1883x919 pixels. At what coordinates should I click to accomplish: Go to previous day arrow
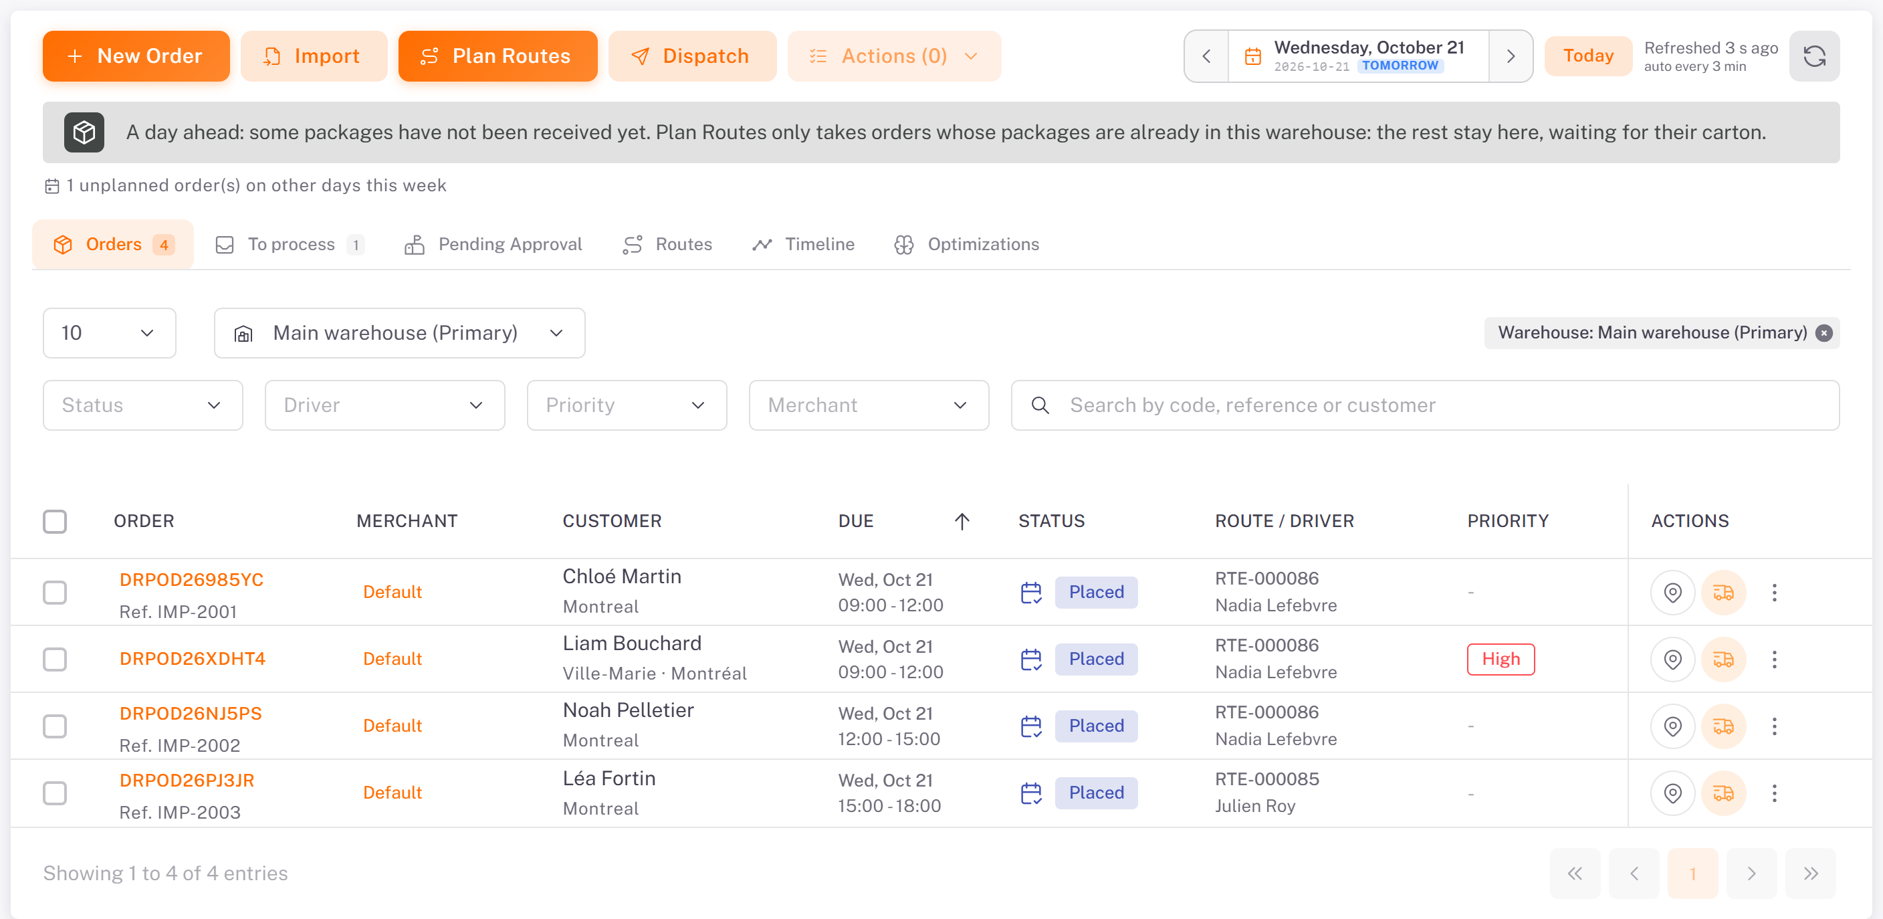click(x=1207, y=56)
